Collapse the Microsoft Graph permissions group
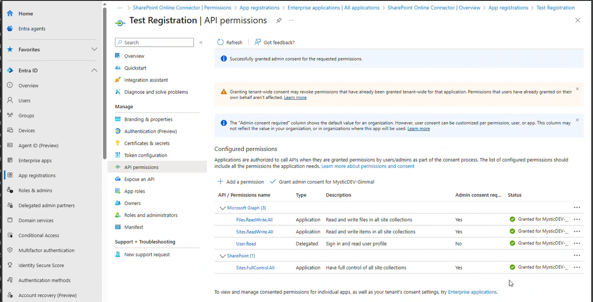Viewport: 593px width, 302px height. tap(222, 208)
